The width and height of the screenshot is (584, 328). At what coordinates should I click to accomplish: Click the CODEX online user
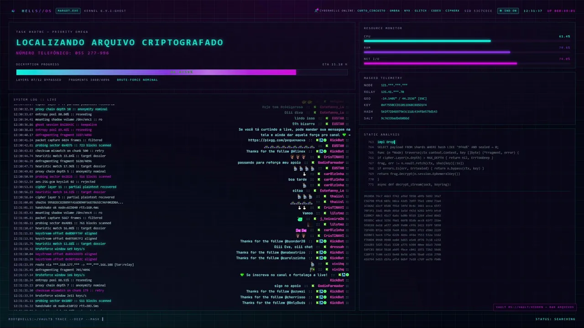pyautogui.click(x=436, y=10)
